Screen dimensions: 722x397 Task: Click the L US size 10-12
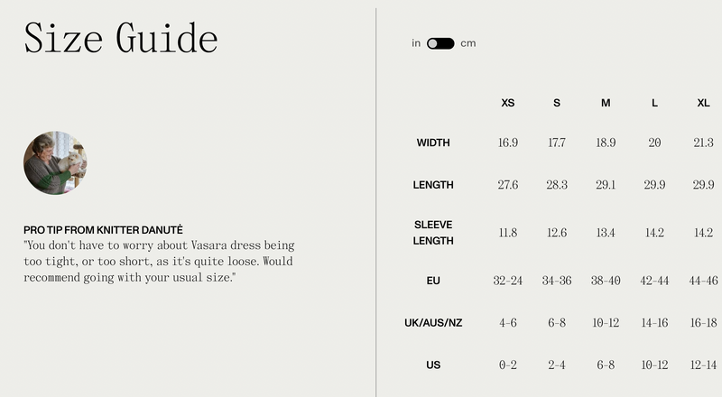point(654,365)
